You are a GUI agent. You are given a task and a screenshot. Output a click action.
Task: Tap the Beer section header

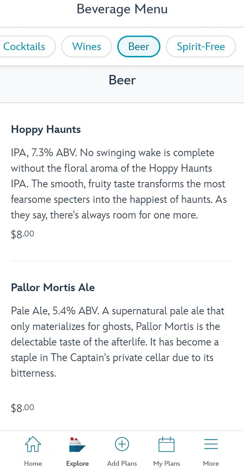click(122, 80)
